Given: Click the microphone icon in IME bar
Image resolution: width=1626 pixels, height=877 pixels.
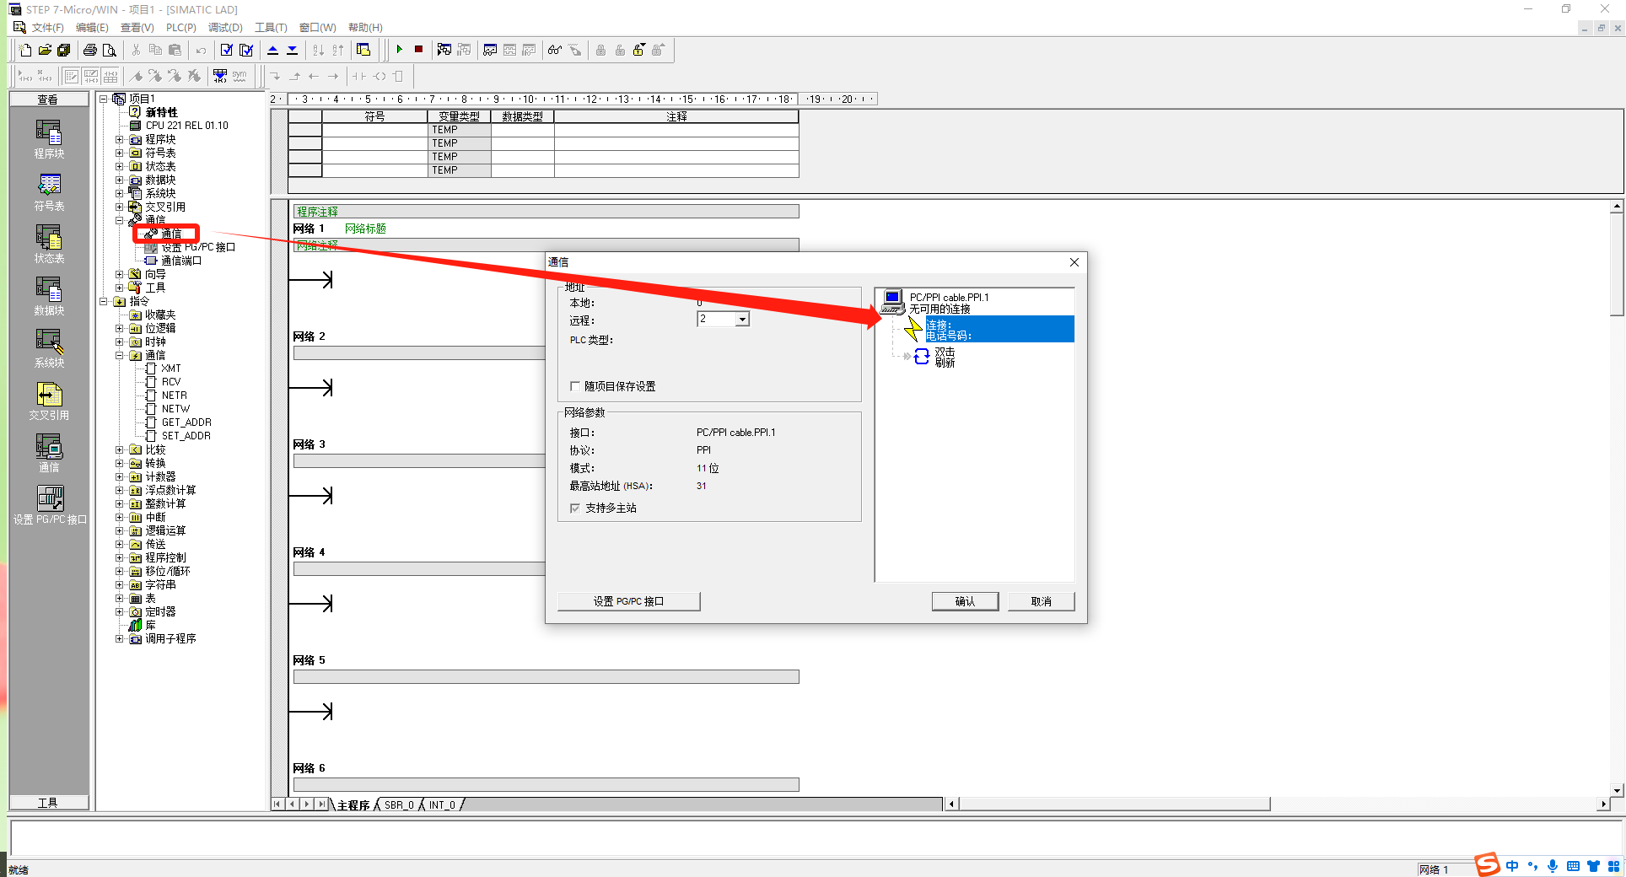Looking at the screenshot, I should coord(1553,866).
